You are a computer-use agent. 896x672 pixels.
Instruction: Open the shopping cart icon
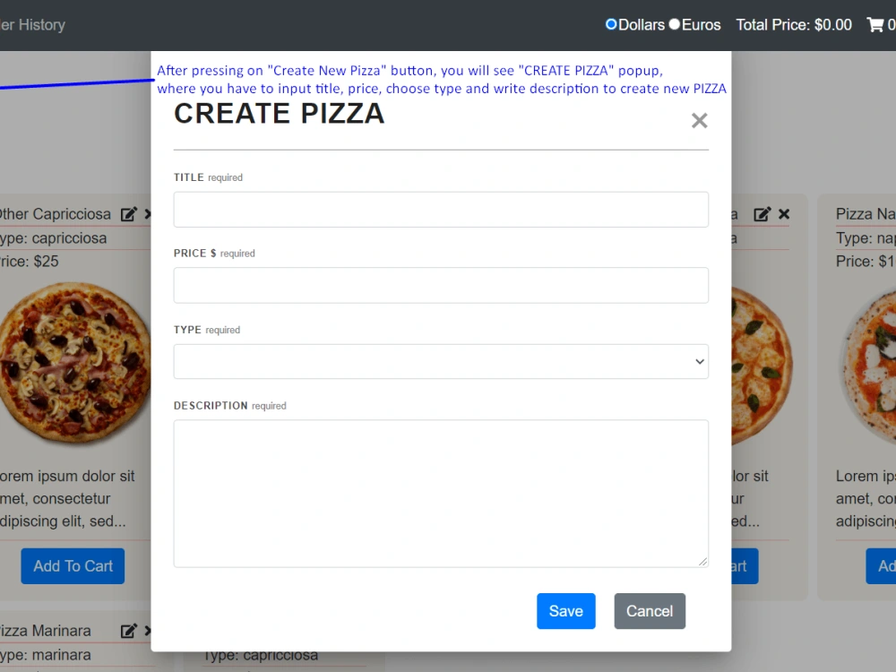click(874, 24)
